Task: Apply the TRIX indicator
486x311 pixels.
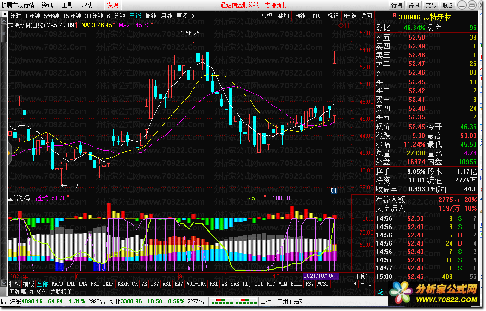Action: coord(108,284)
